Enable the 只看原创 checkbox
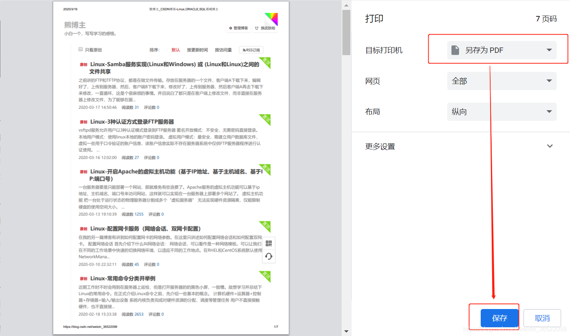570x336 pixels. point(81,50)
